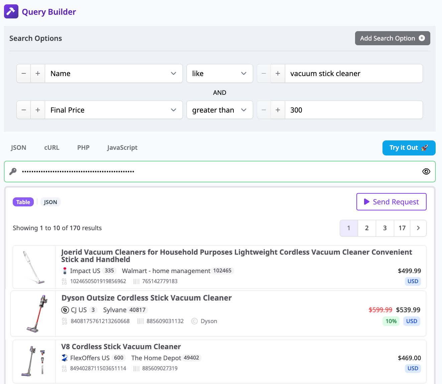The image size is (442, 384).
Task: Click plus beside vacuum stick cleaner value
Action: [278, 73]
